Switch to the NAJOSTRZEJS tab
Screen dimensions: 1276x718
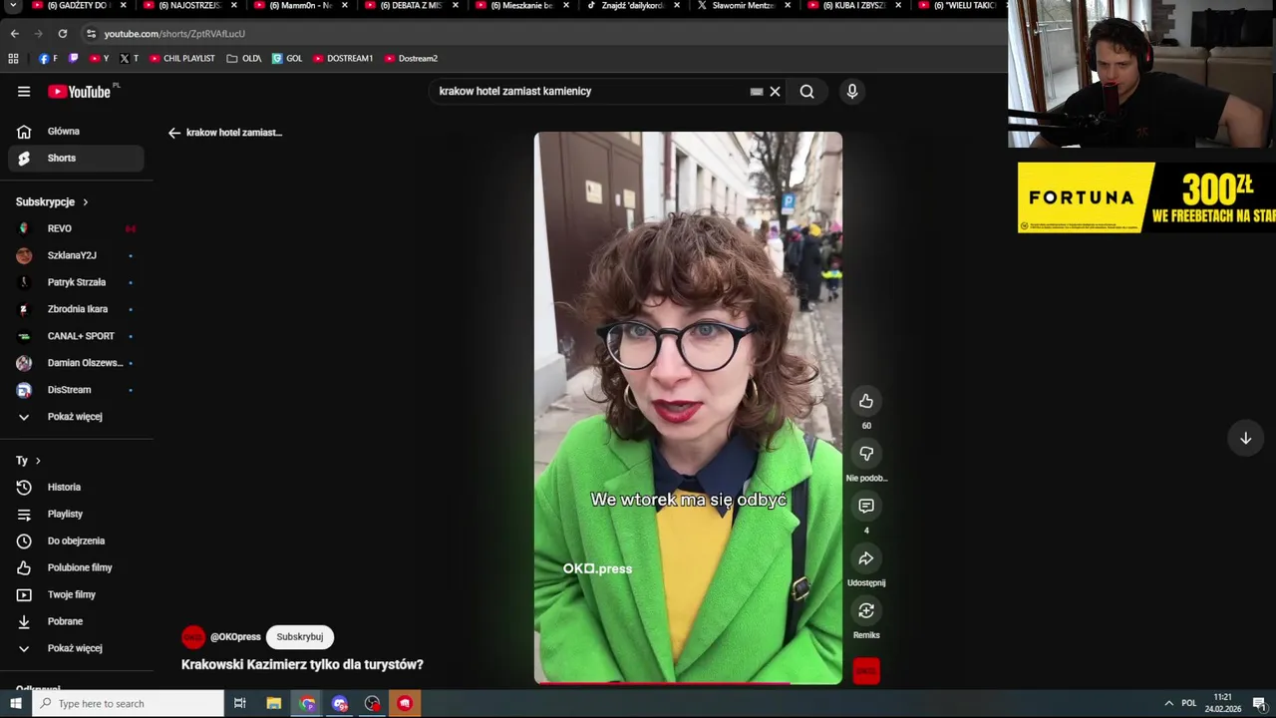click(x=187, y=6)
